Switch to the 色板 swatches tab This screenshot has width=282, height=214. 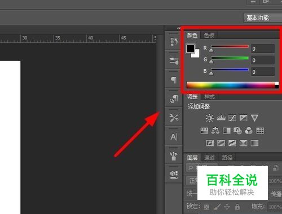[x=209, y=35]
